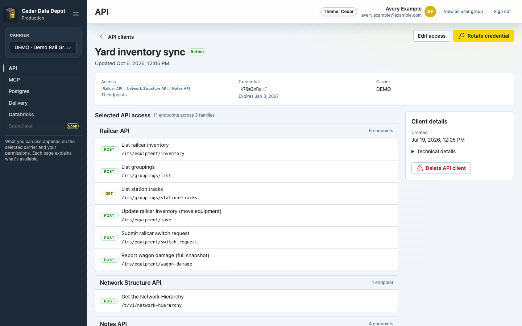Viewport: 522px width, 326px height.
Task: Click the Edit access button
Action: [432, 36]
